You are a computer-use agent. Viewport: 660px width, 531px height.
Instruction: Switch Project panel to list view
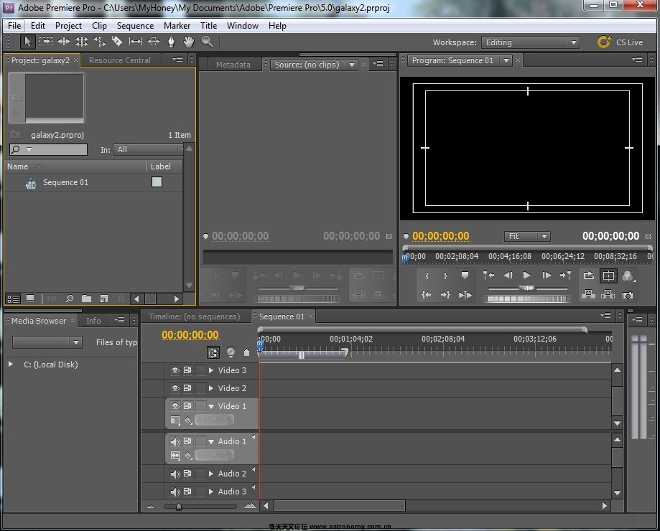tap(14, 299)
